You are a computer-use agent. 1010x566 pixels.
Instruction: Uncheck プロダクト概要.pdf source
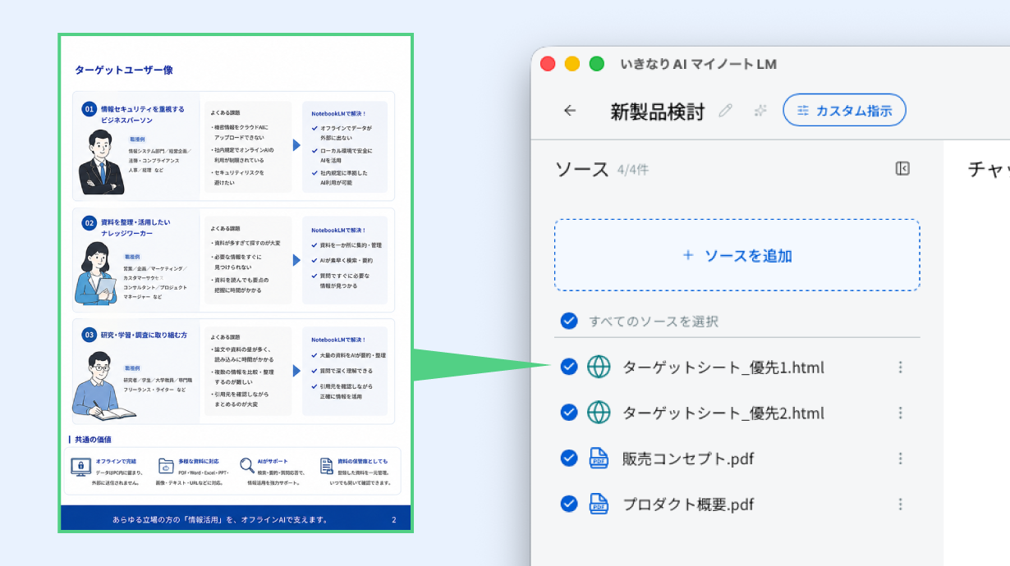pyautogui.click(x=569, y=504)
